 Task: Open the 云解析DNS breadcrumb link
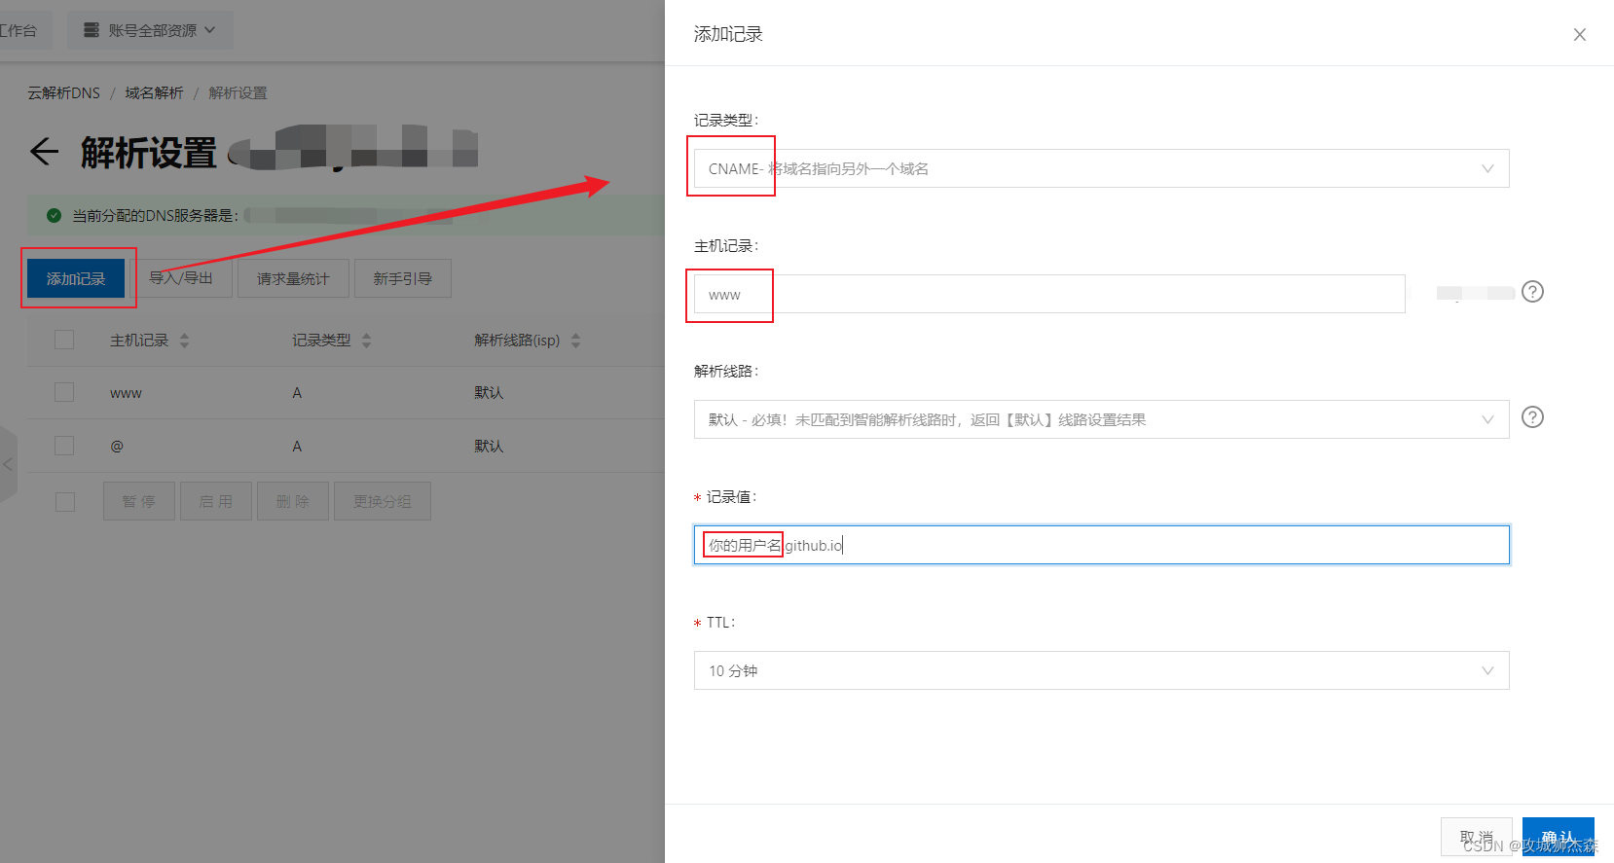tap(63, 92)
